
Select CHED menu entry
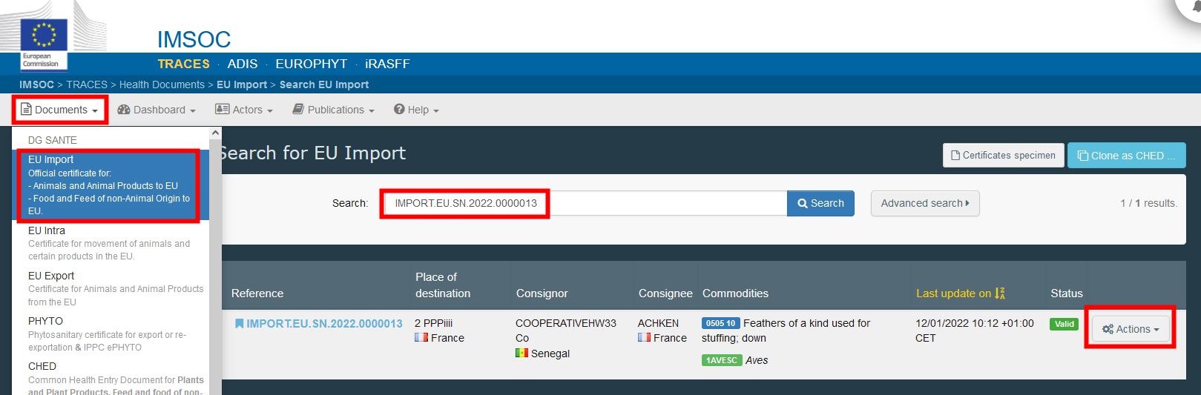coord(111,378)
